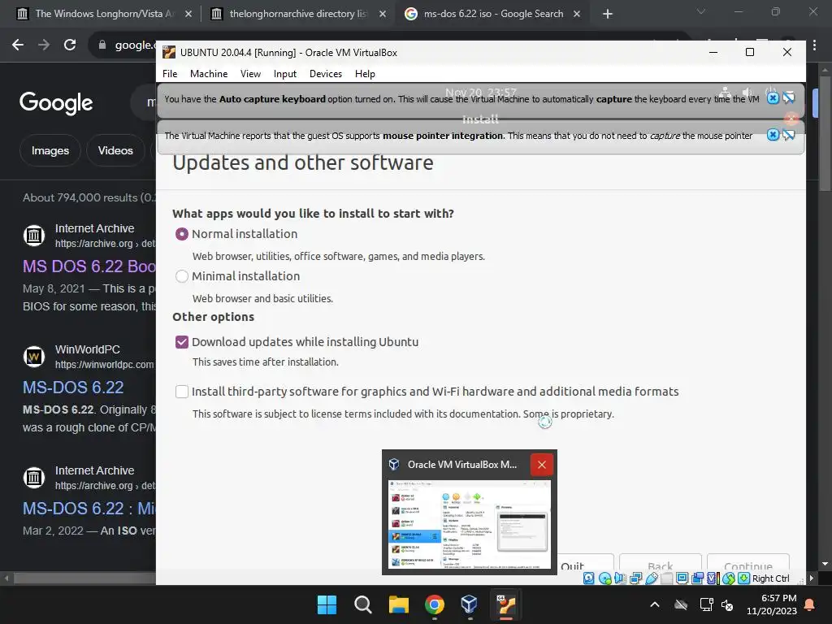Open VirtualBox Machine menu
This screenshot has height=624, width=832.
click(x=209, y=74)
